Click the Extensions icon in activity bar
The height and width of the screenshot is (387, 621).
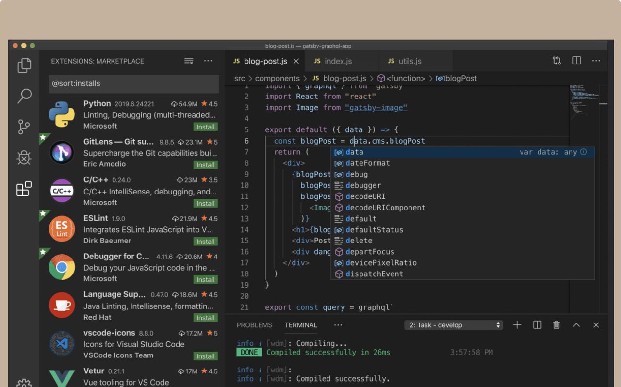[x=24, y=189]
